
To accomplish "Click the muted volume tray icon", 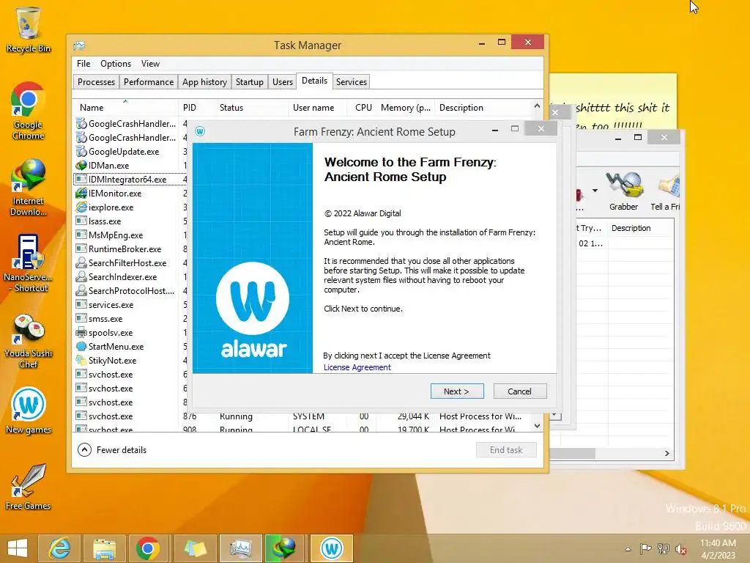I will (681, 548).
